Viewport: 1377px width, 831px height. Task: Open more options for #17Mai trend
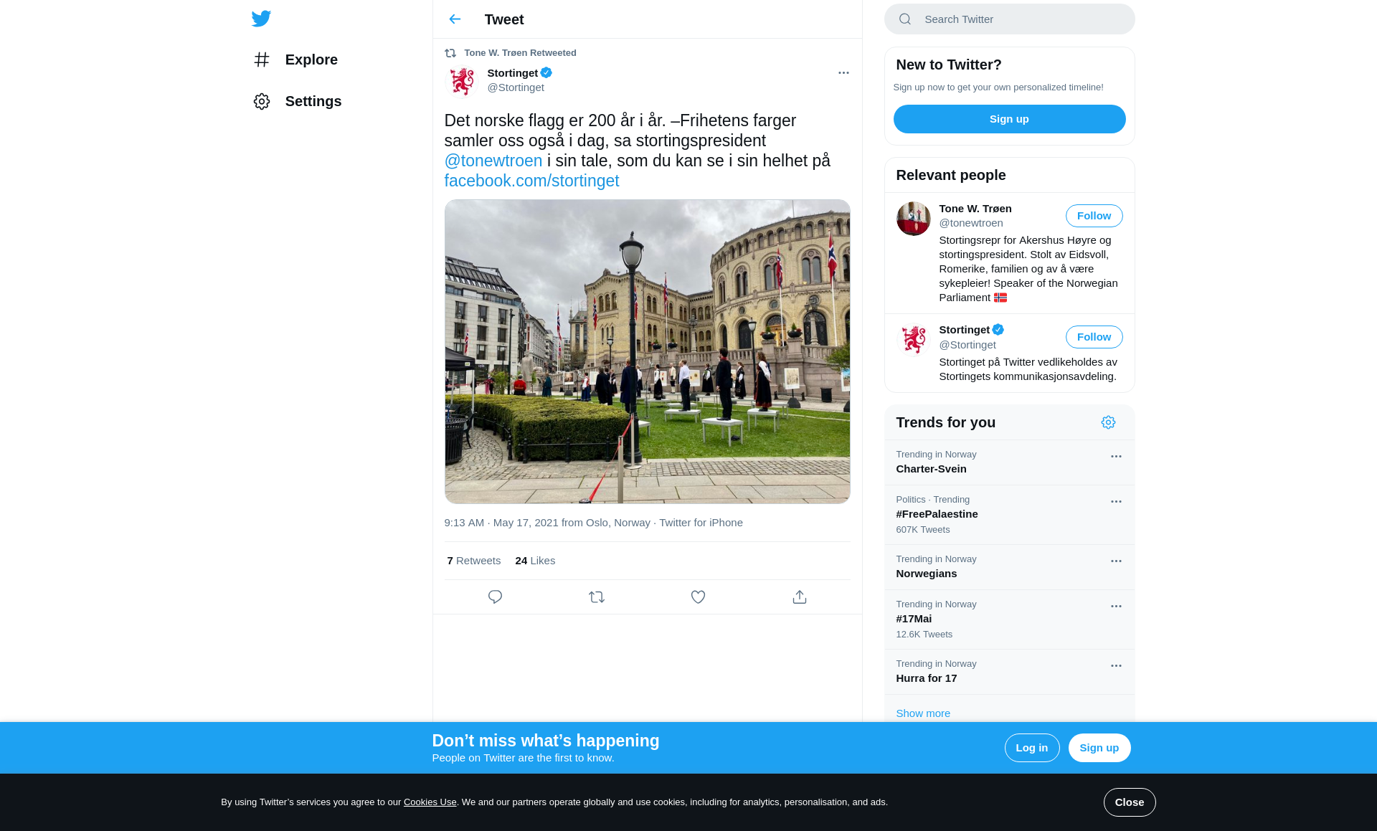(1116, 607)
